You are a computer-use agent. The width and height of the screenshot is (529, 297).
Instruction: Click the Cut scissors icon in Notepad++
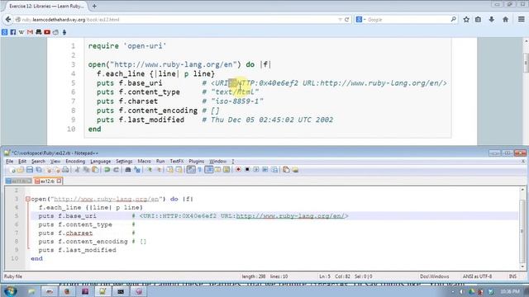pos(78,170)
